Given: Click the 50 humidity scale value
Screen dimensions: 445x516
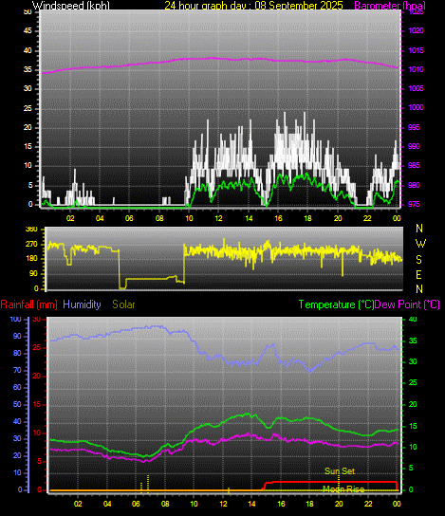Looking at the screenshot, I should coord(17,404).
